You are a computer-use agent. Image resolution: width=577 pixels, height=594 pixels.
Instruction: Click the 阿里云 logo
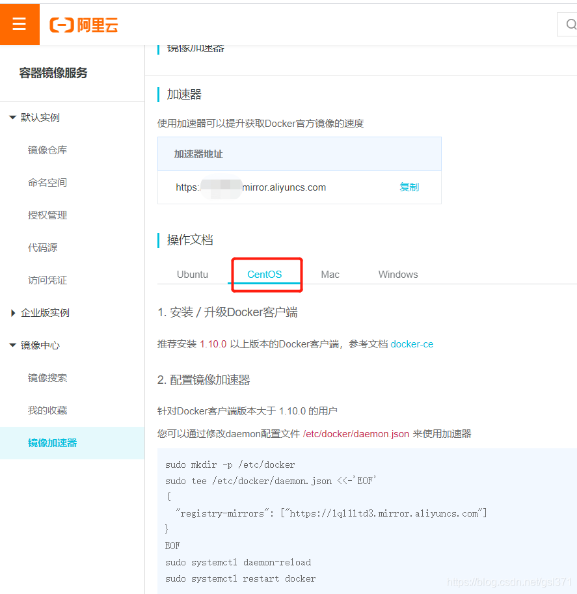(x=83, y=25)
